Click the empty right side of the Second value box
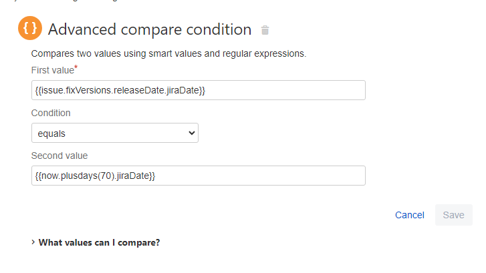Screen dimensions: 486x273 [x=260, y=176]
